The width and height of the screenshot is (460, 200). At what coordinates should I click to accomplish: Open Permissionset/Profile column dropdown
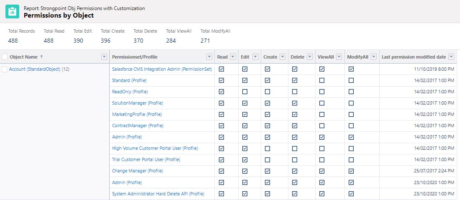209,57
